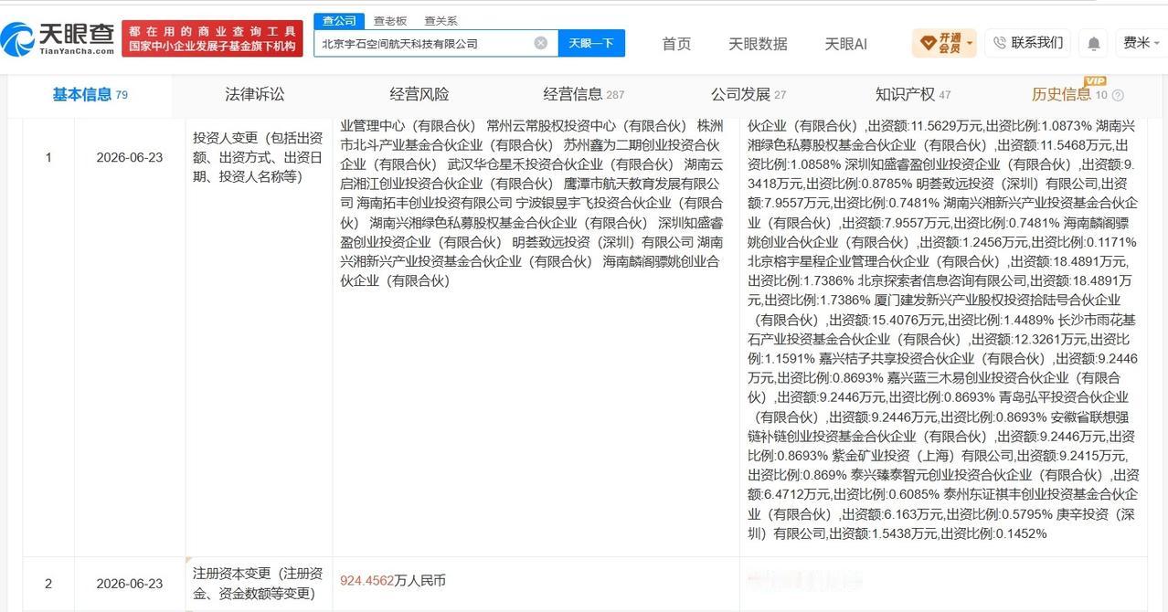Expand the 费米 user account menu
This screenshot has height=612, width=1168.
(x=1141, y=43)
